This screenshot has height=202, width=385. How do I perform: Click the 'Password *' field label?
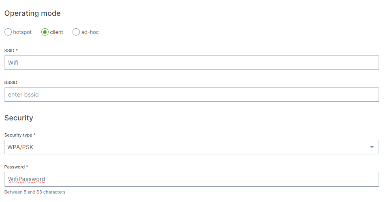click(16, 166)
